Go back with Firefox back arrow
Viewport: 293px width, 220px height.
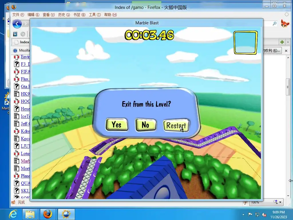click(x=17, y=24)
